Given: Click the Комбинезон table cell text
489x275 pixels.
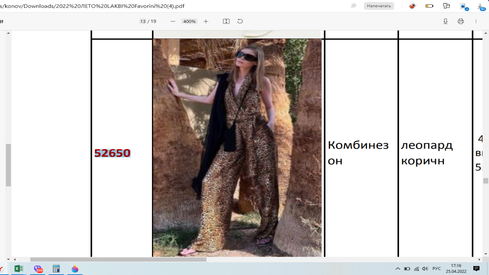Looking at the screenshot, I should 358,153.
